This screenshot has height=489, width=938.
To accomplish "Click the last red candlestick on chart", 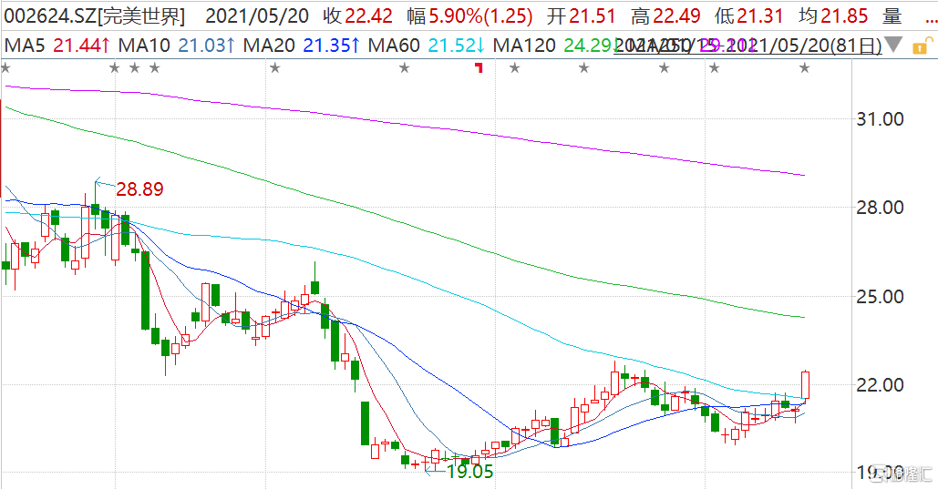I will click(805, 384).
